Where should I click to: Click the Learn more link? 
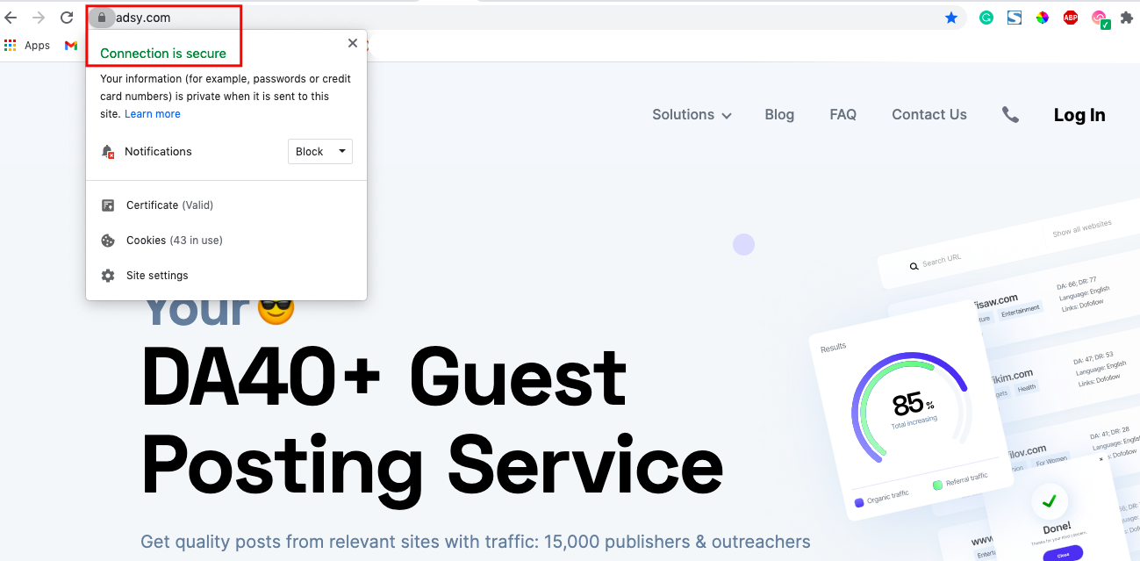[153, 114]
